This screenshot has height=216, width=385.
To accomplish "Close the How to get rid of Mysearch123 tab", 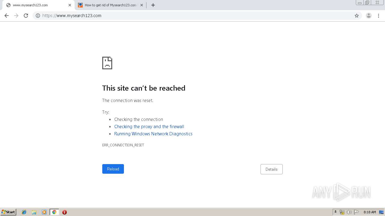I will point(142,5).
